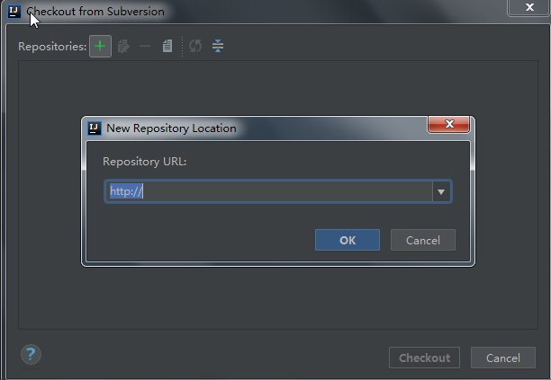551x380 pixels.
Task: Refresh the repositories list
Action: point(195,46)
